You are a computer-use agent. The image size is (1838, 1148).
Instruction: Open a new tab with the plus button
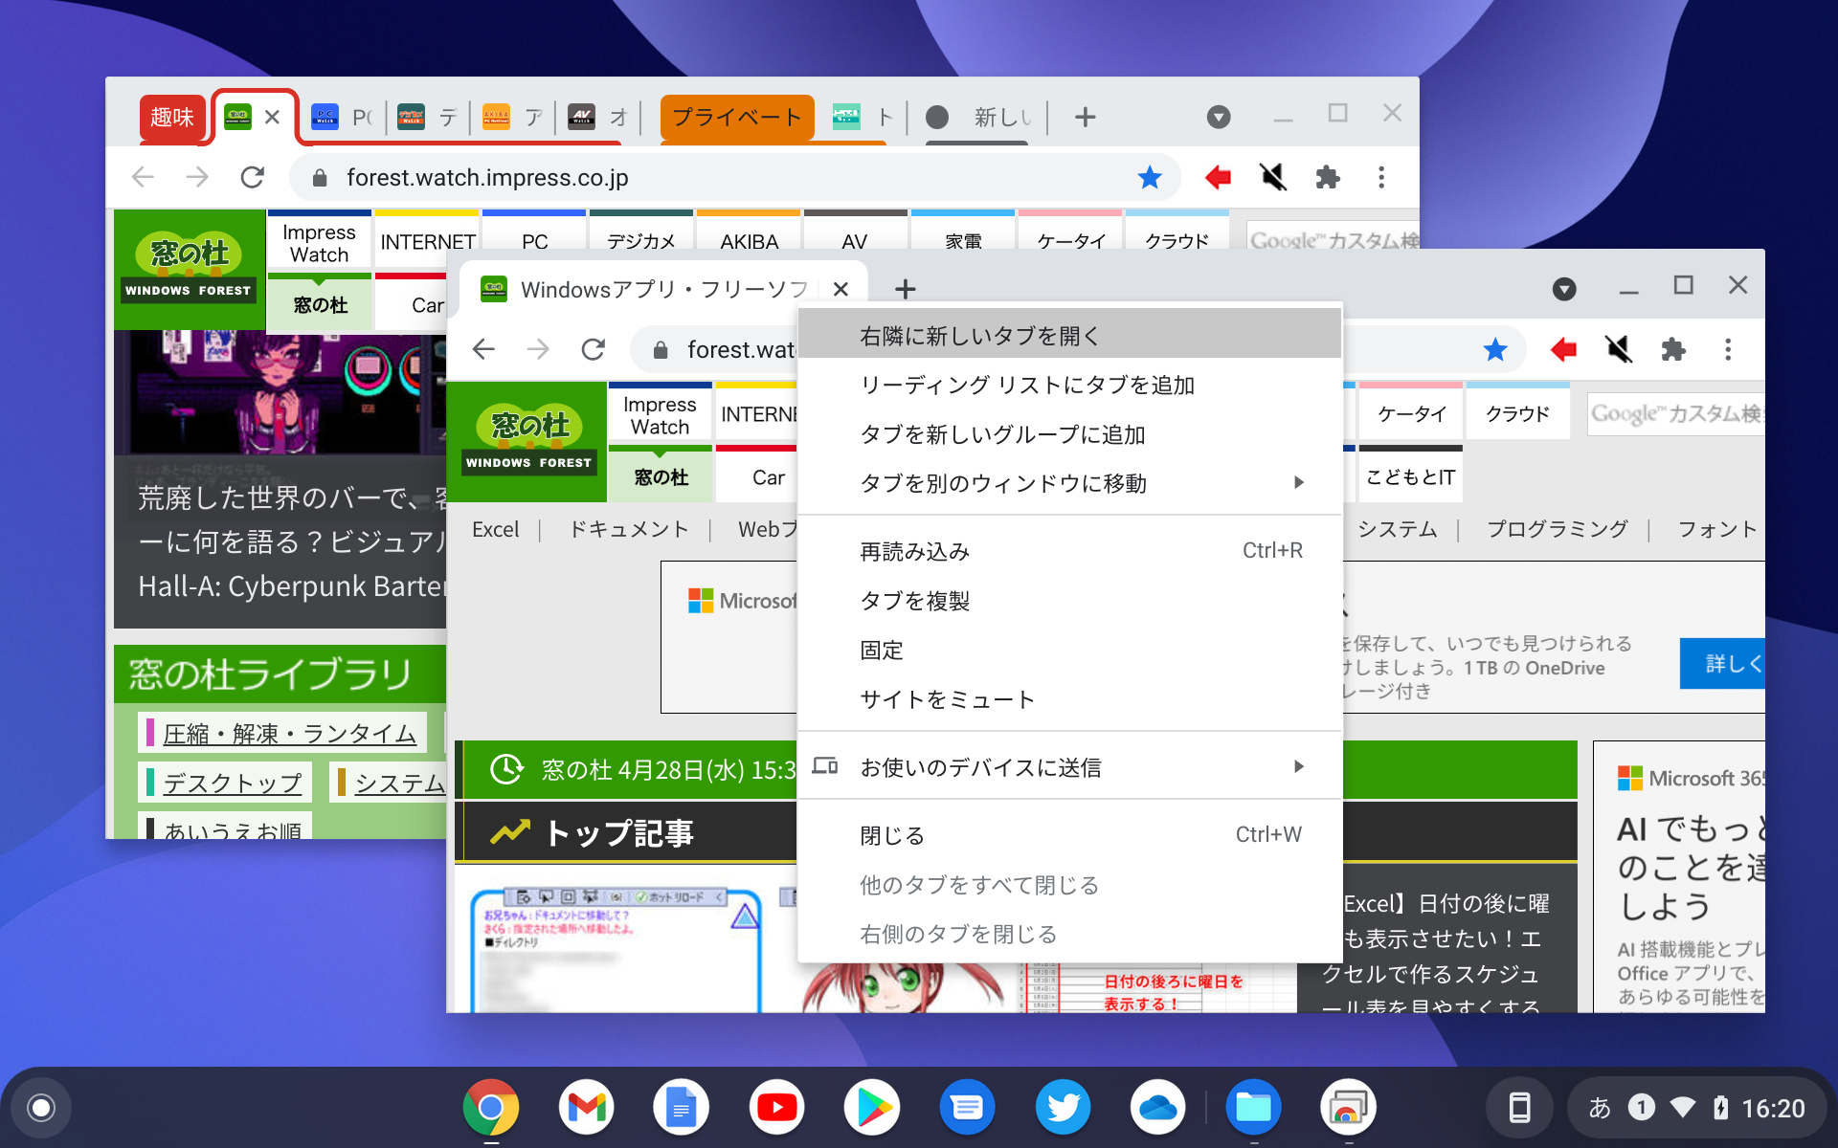coord(904,288)
